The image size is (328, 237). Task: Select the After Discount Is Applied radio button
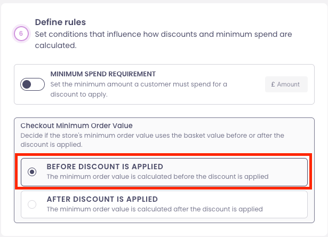pyautogui.click(x=32, y=204)
